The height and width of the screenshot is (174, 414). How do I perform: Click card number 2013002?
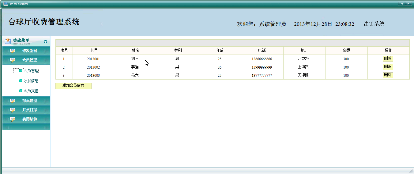[x=93, y=67]
